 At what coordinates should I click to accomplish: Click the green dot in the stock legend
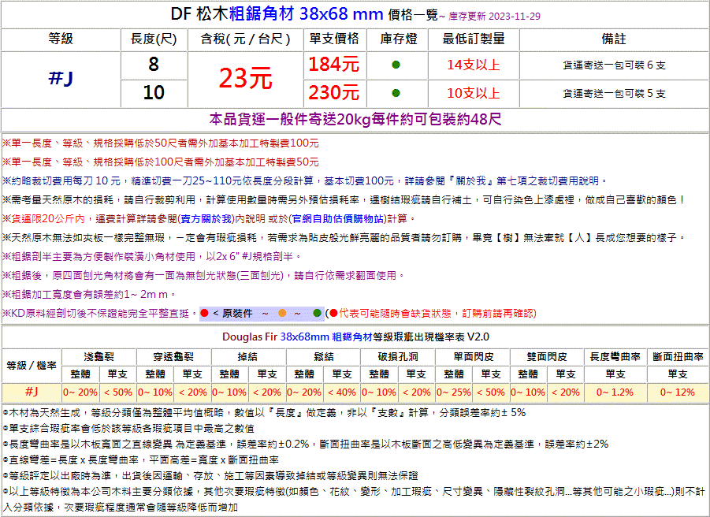(x=317, y=314)
